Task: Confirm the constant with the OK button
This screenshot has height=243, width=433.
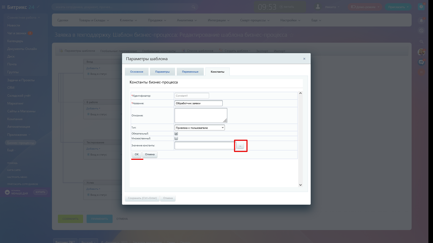Action: (137, 154)
